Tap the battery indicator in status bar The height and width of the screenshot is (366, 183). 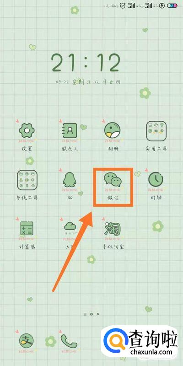click(172, 6)
